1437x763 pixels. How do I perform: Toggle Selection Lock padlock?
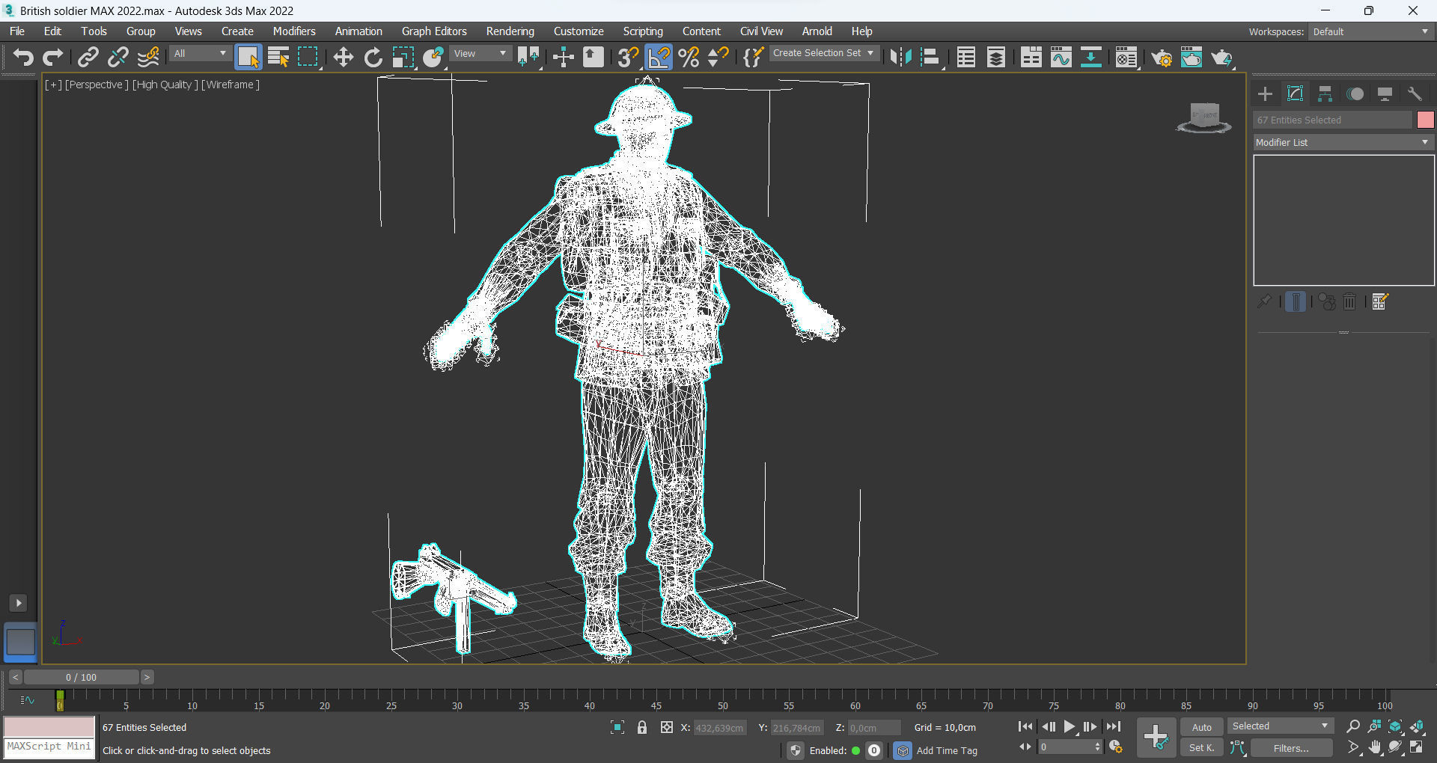[x=642, y=727]
